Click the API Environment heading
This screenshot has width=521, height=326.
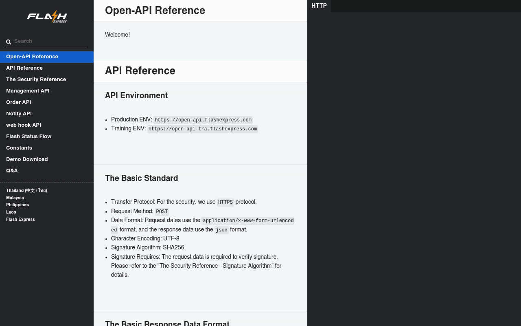click(136, 95)
